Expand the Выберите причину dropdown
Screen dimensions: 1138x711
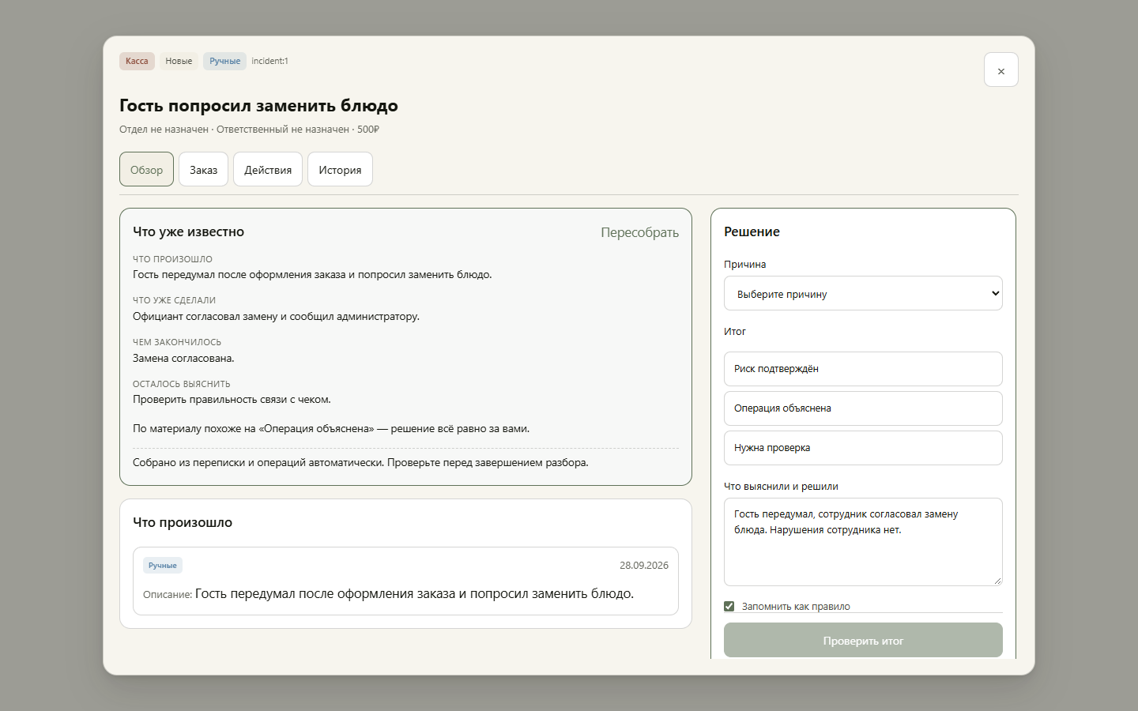pyautogui.click(x=863, y=293)
